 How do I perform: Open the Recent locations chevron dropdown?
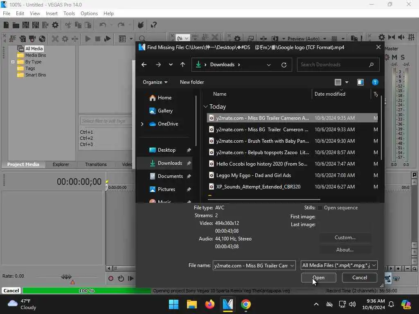tap(171, 65)
